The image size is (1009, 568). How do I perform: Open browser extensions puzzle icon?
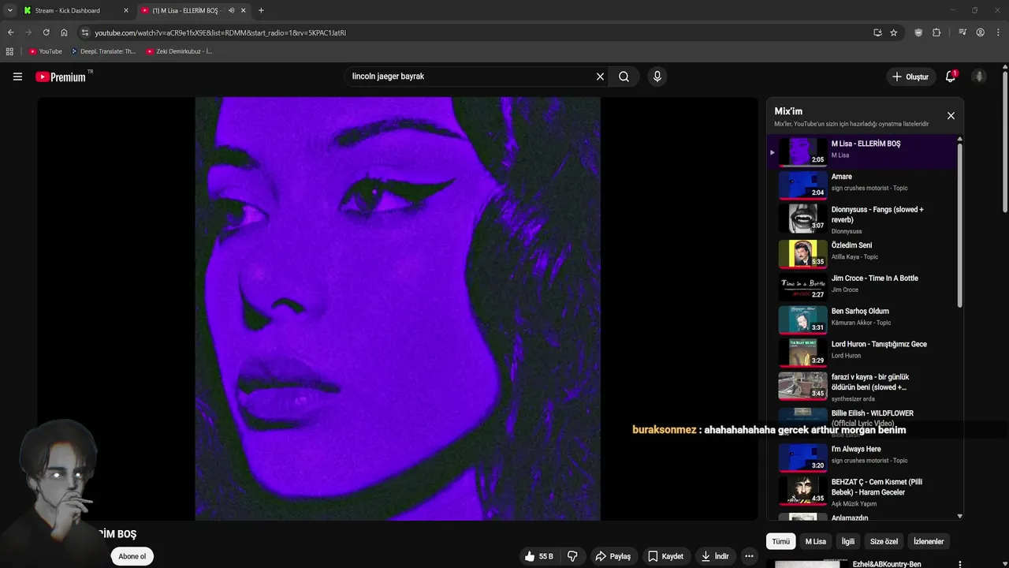[x=936, y=32]
